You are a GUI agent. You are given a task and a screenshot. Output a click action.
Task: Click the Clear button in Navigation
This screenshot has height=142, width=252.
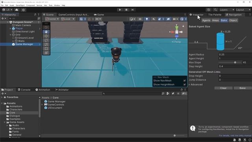pyautogui.click(x=223, y=88)
